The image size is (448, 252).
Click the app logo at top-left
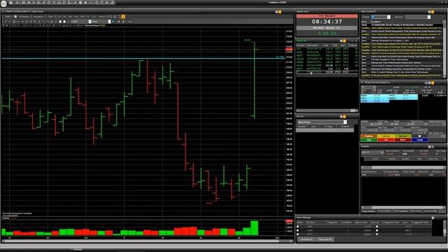tap(3, 3)
